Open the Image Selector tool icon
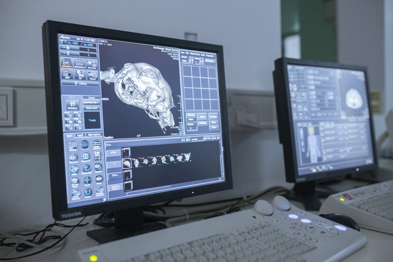 97,144
